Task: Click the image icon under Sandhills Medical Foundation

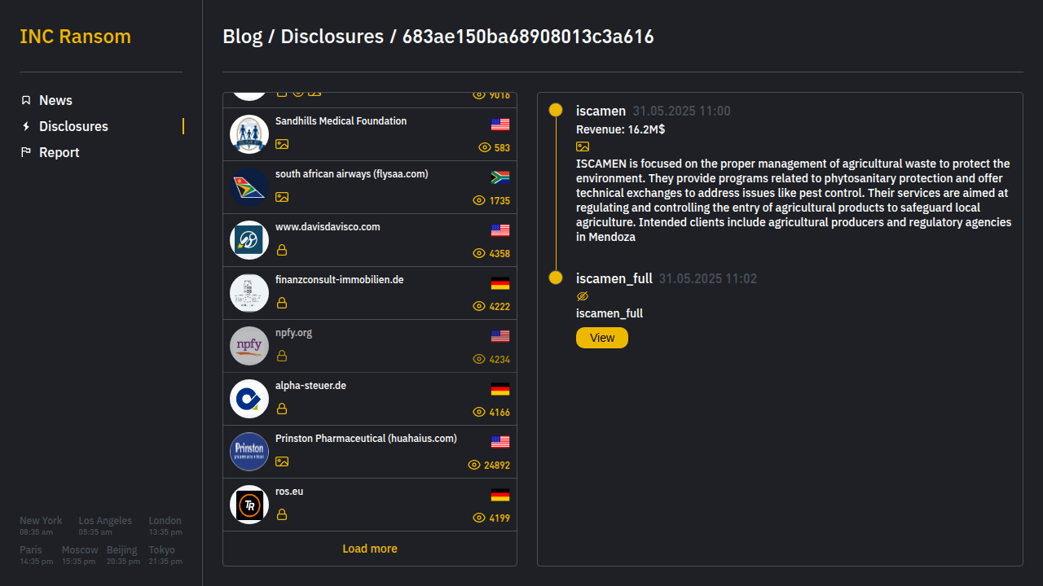Action: 282,144
